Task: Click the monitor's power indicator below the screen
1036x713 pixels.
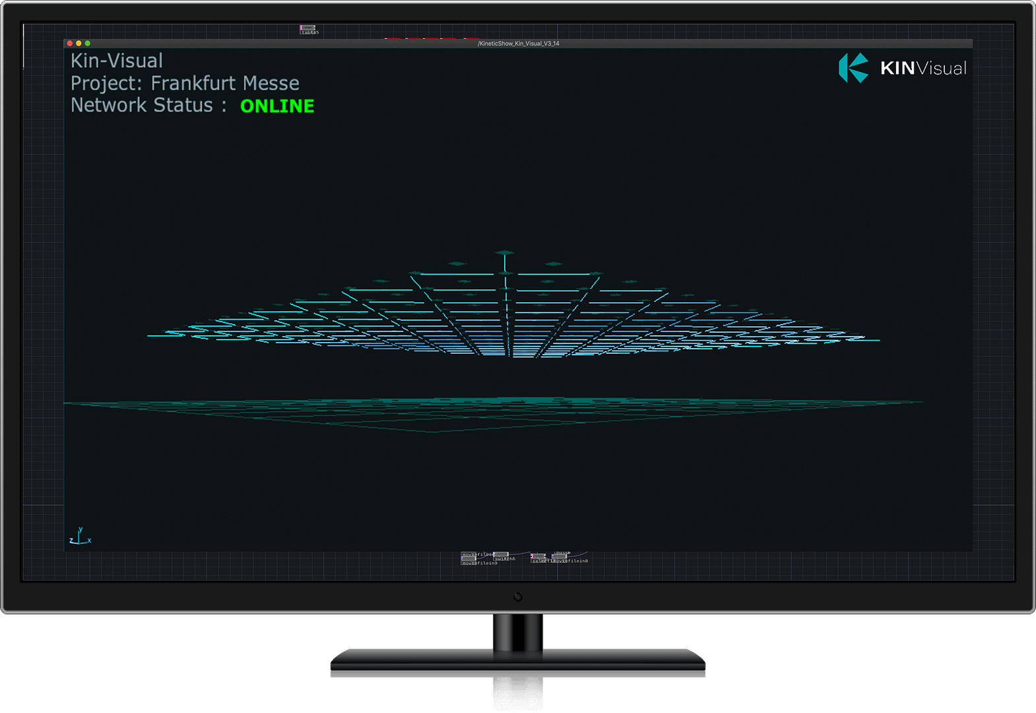Action: click(x=518, y=597)
